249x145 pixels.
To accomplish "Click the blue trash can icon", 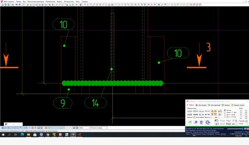I will (x=201, y=122).
